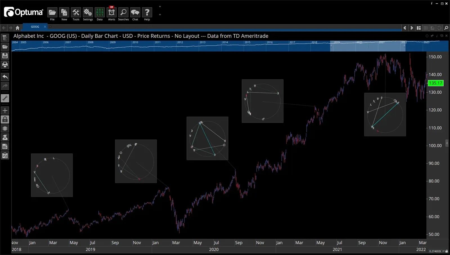Open Settings gears icon
The image size is (450, 255).
88,12
